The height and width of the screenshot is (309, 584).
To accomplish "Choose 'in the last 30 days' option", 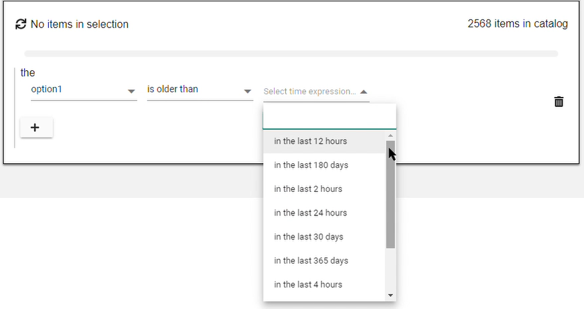I will (309, 237).
